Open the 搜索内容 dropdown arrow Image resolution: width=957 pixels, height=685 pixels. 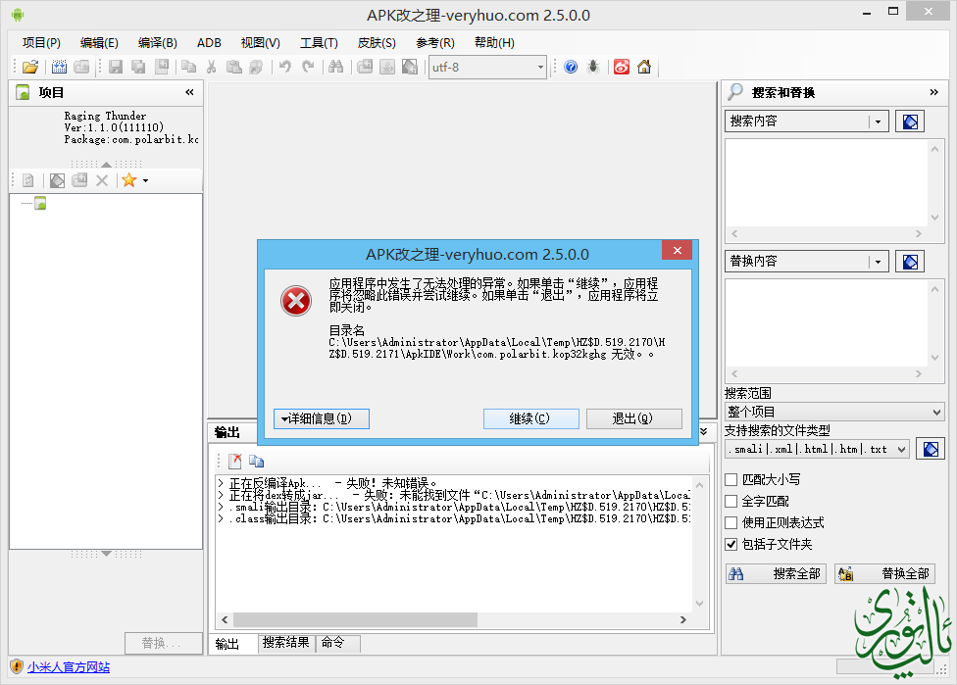click(879, 122)
